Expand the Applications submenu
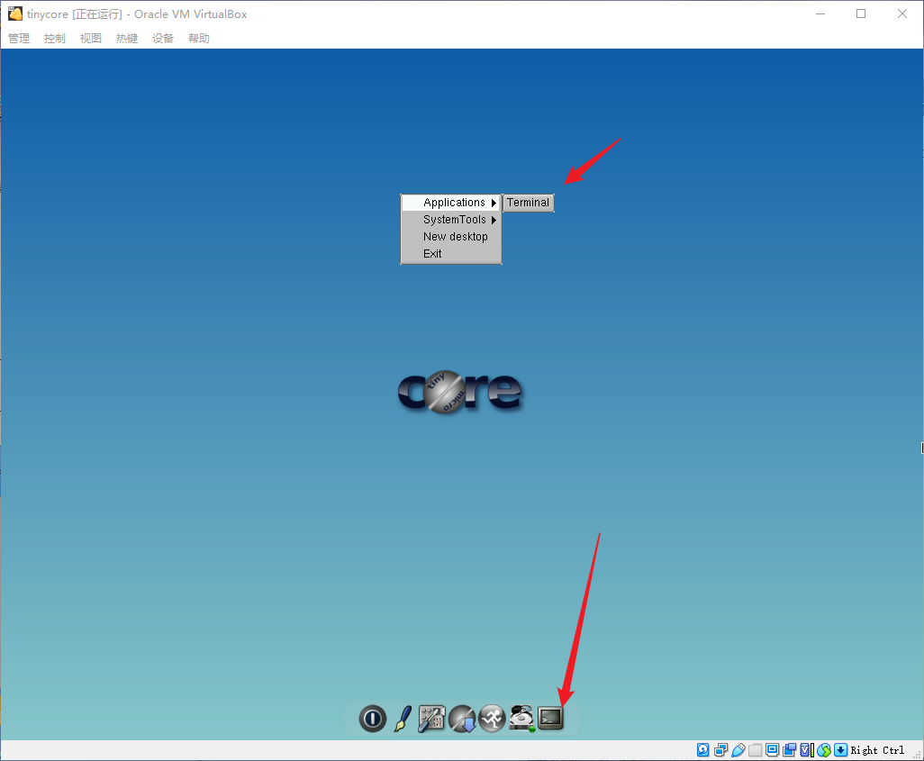Screen dimensions: 924x761 451,203
